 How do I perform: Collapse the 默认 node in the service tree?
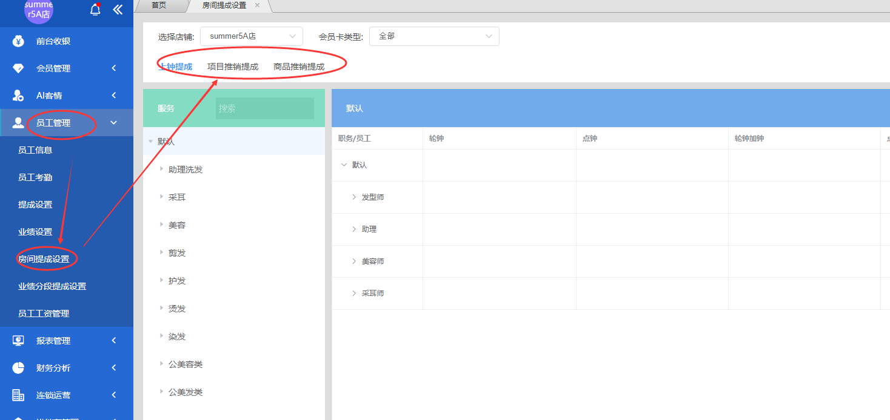[150, 142]
